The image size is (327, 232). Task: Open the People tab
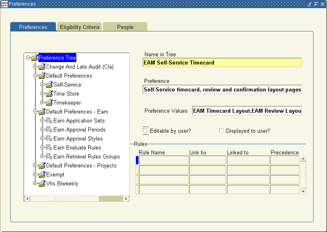point(125,27)
